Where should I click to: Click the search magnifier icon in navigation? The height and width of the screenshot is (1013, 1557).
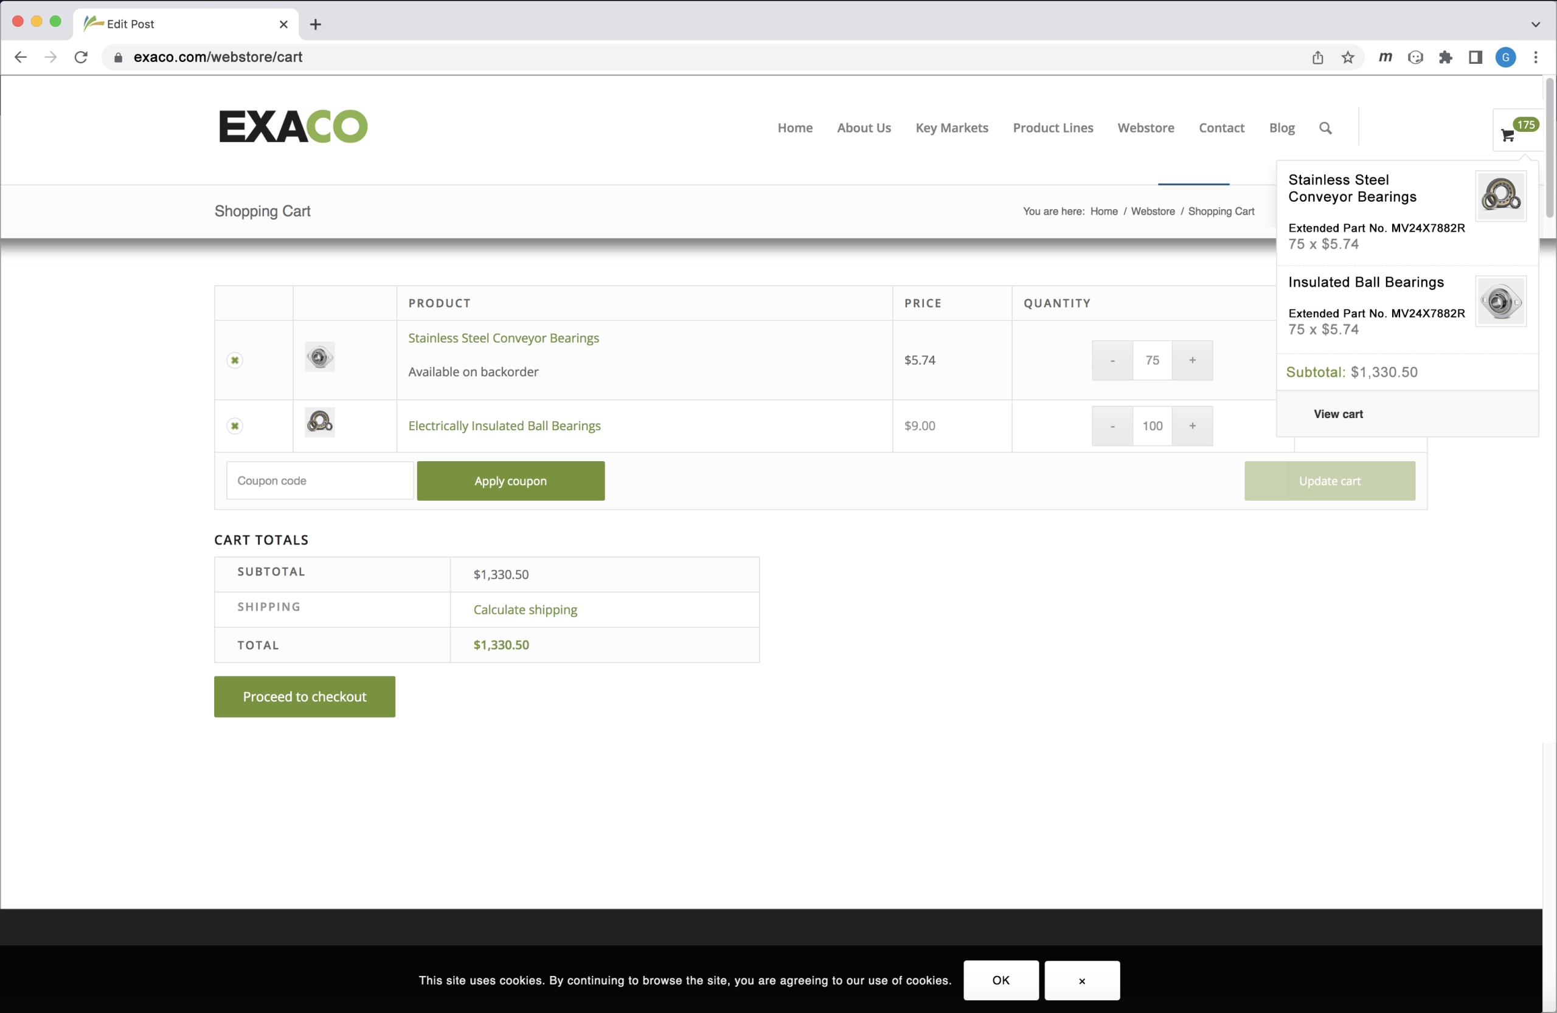pos(1325,128)
